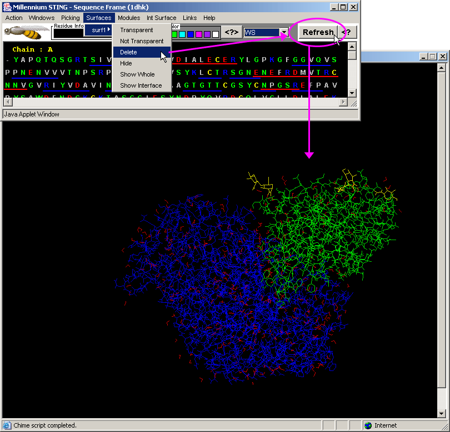Pick the white color swatch
This screenshot has height=432, width=450.
point(215,34)
